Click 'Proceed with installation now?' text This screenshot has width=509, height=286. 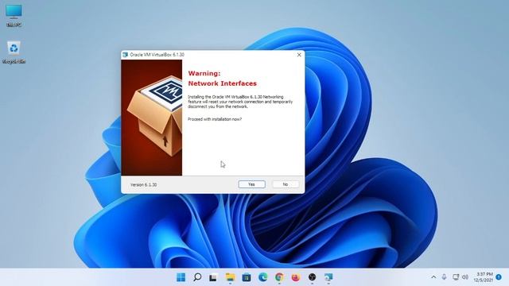(215, 119)
